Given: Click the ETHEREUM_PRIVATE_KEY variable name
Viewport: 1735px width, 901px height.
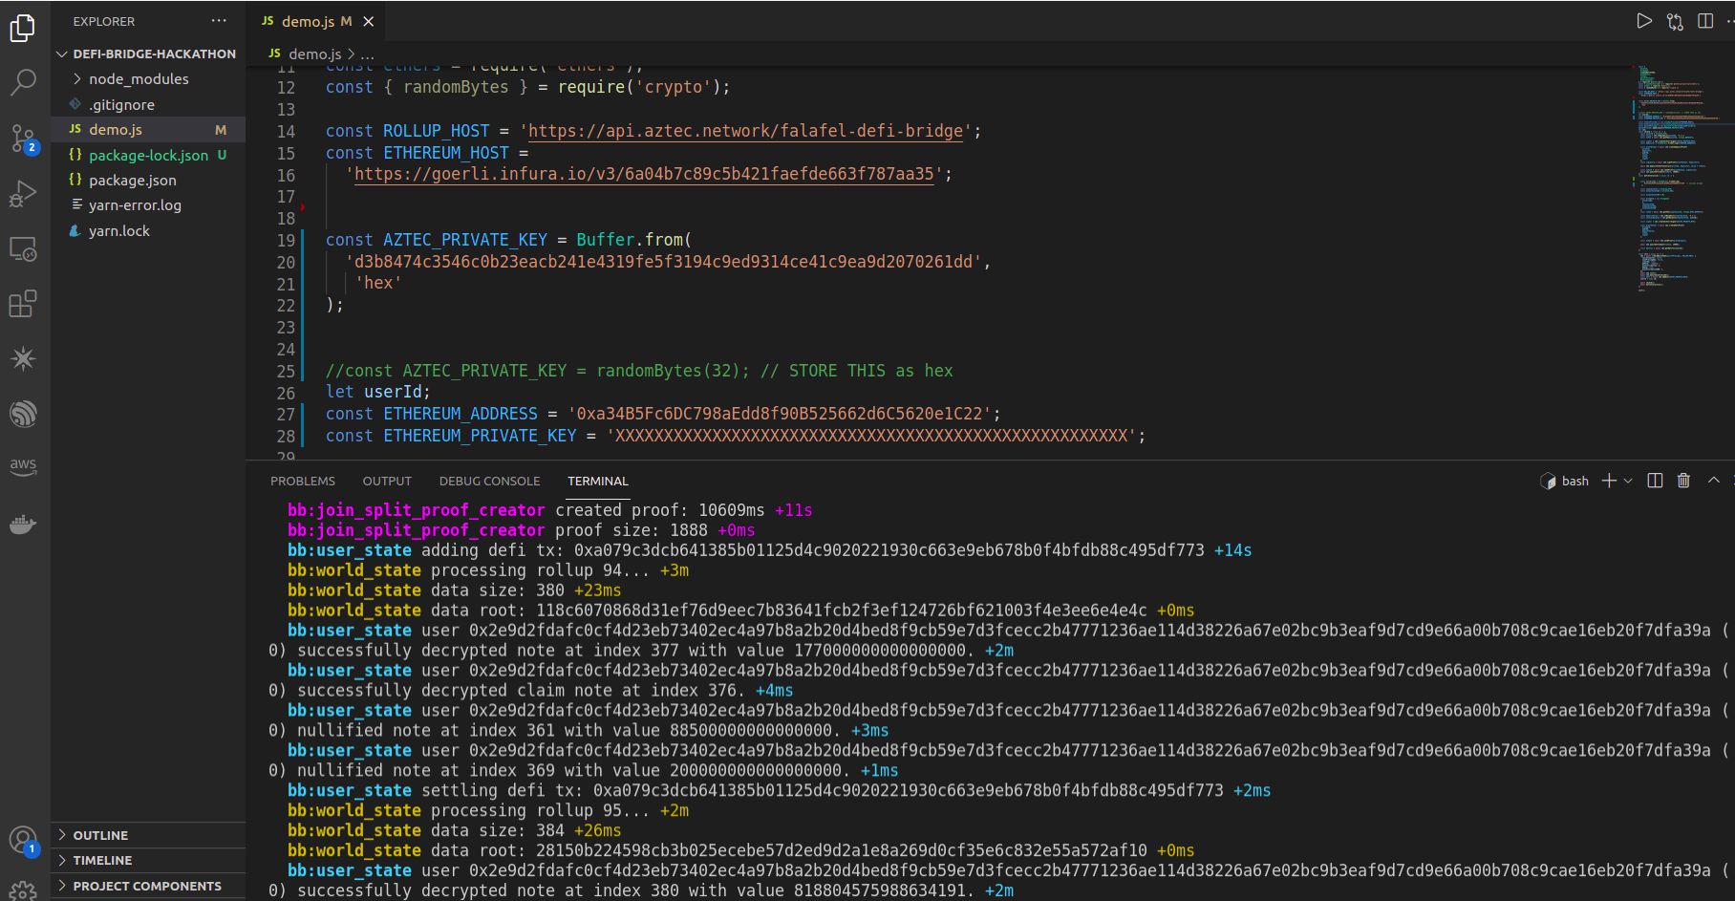Looking at the screenshot, I should 480,436.
